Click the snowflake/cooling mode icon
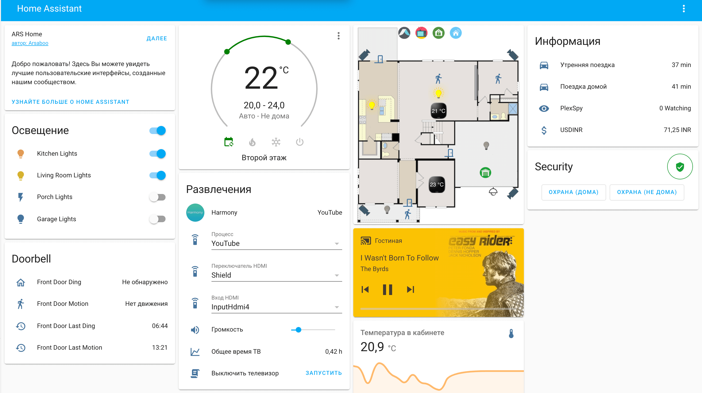Screen dimensions: 702x393 276,143
